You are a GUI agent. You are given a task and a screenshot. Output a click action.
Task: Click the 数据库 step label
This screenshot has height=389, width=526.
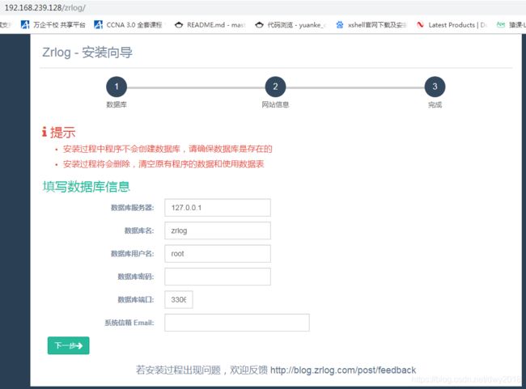(x=117, y=104)
